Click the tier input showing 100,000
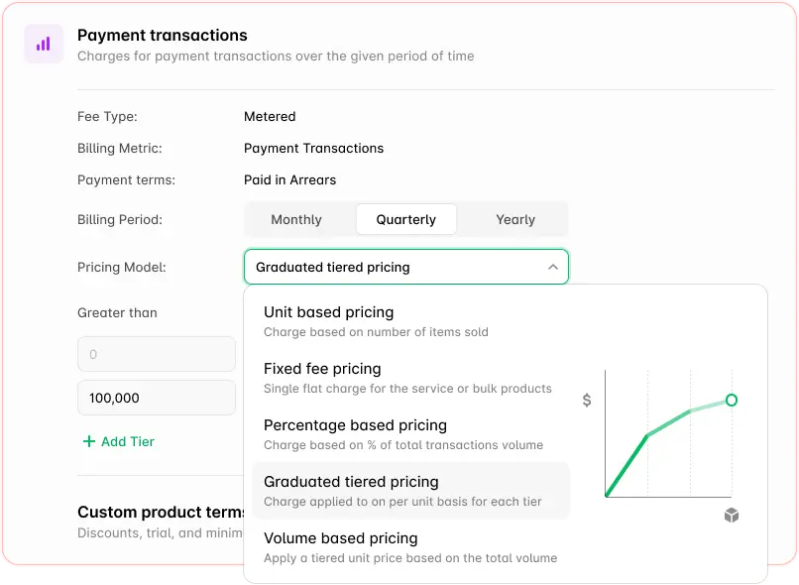The height and width of the screenshot is (585, 799). (x=156, y=398)
